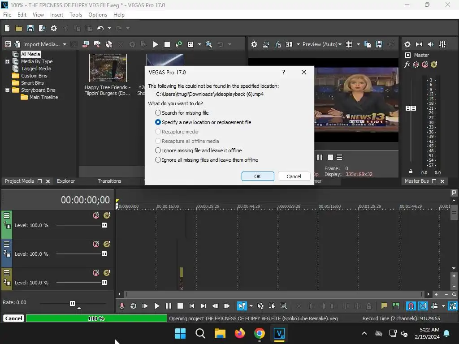This screenshot has height=344, width=459.
Task: Open Master FX icon in Master Bus
Action: point(407,64)
